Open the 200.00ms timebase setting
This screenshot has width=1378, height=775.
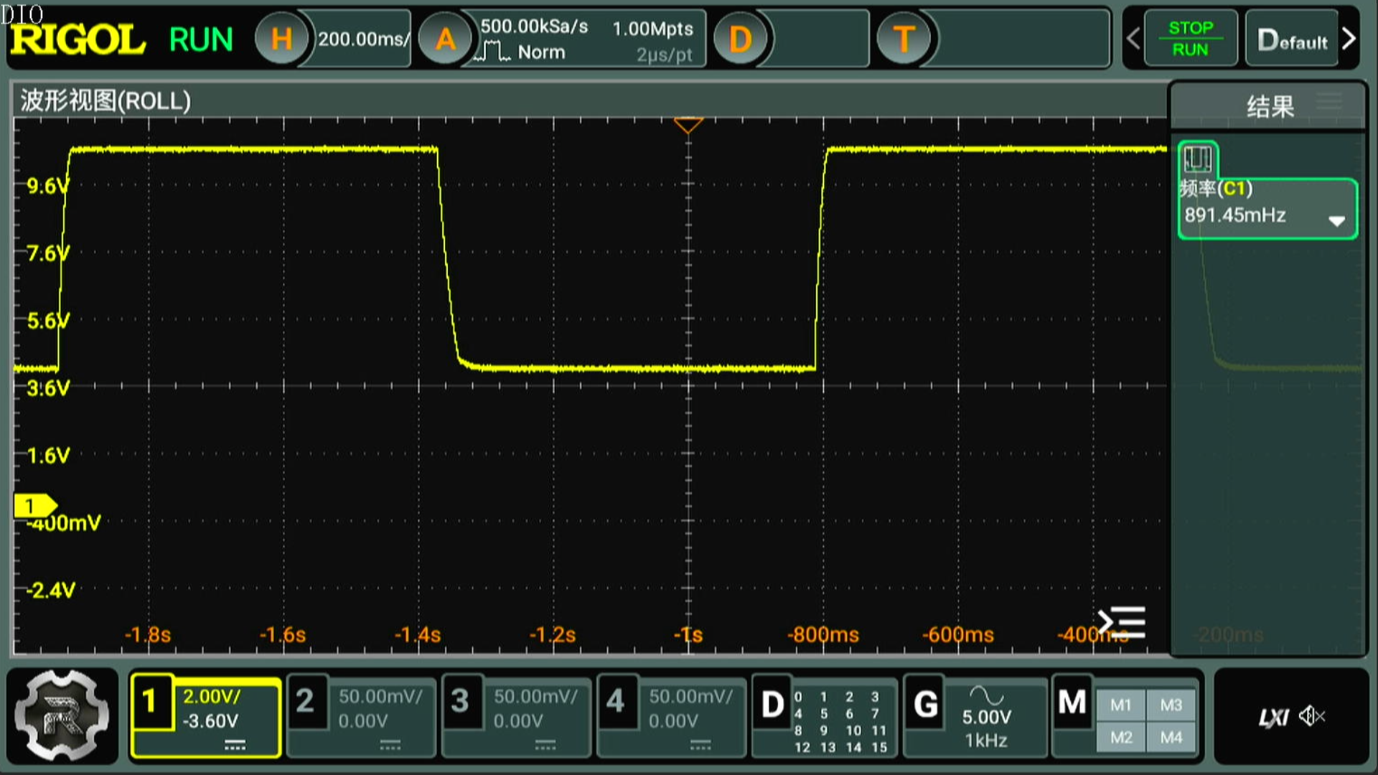coord(362,39)
